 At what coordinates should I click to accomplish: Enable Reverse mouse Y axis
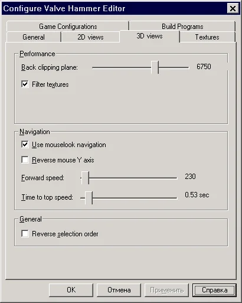(x=25, y=160)
